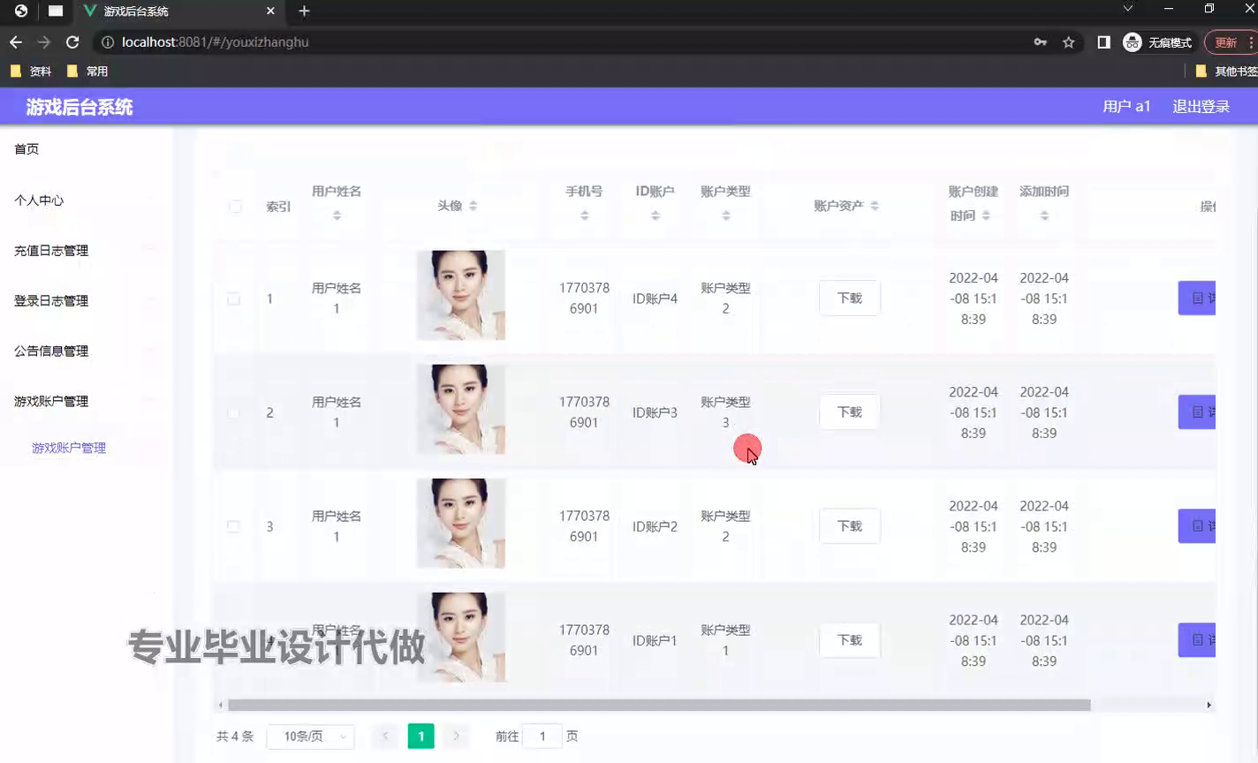This screenshot has width=1258, height=763.
Task: Click 退出登录 to log out
Action: point(1201,106)
